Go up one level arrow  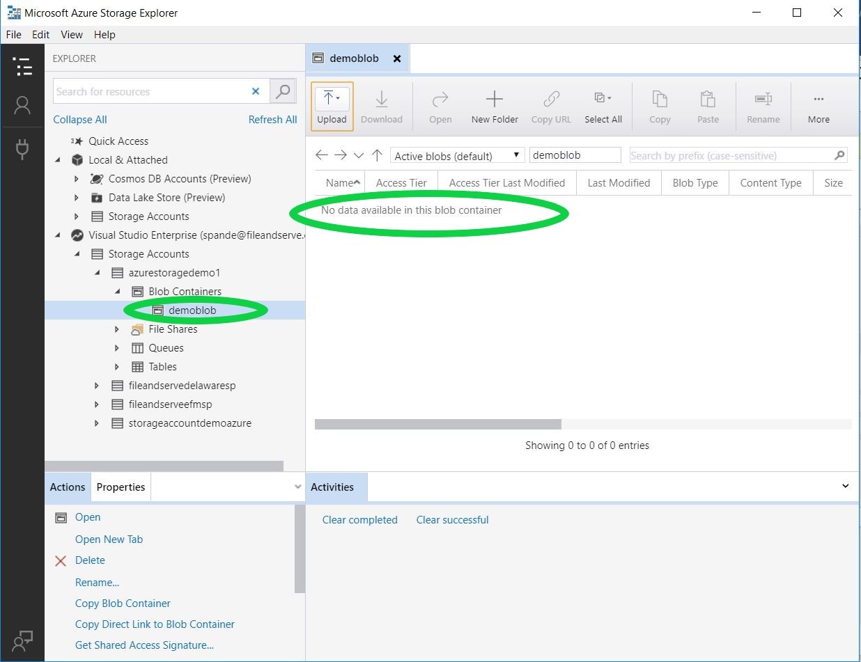tap(377, 155)
